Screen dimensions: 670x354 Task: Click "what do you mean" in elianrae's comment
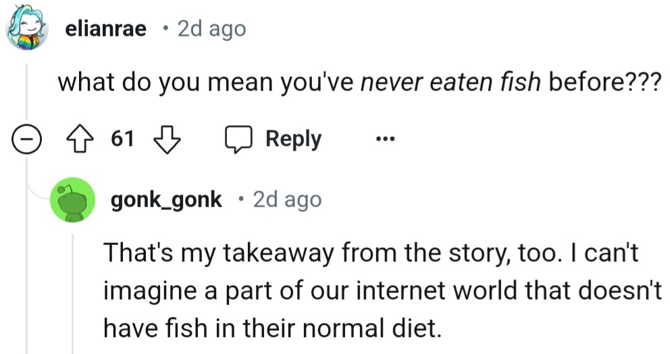pyautogui.click(x=137, y=83)
